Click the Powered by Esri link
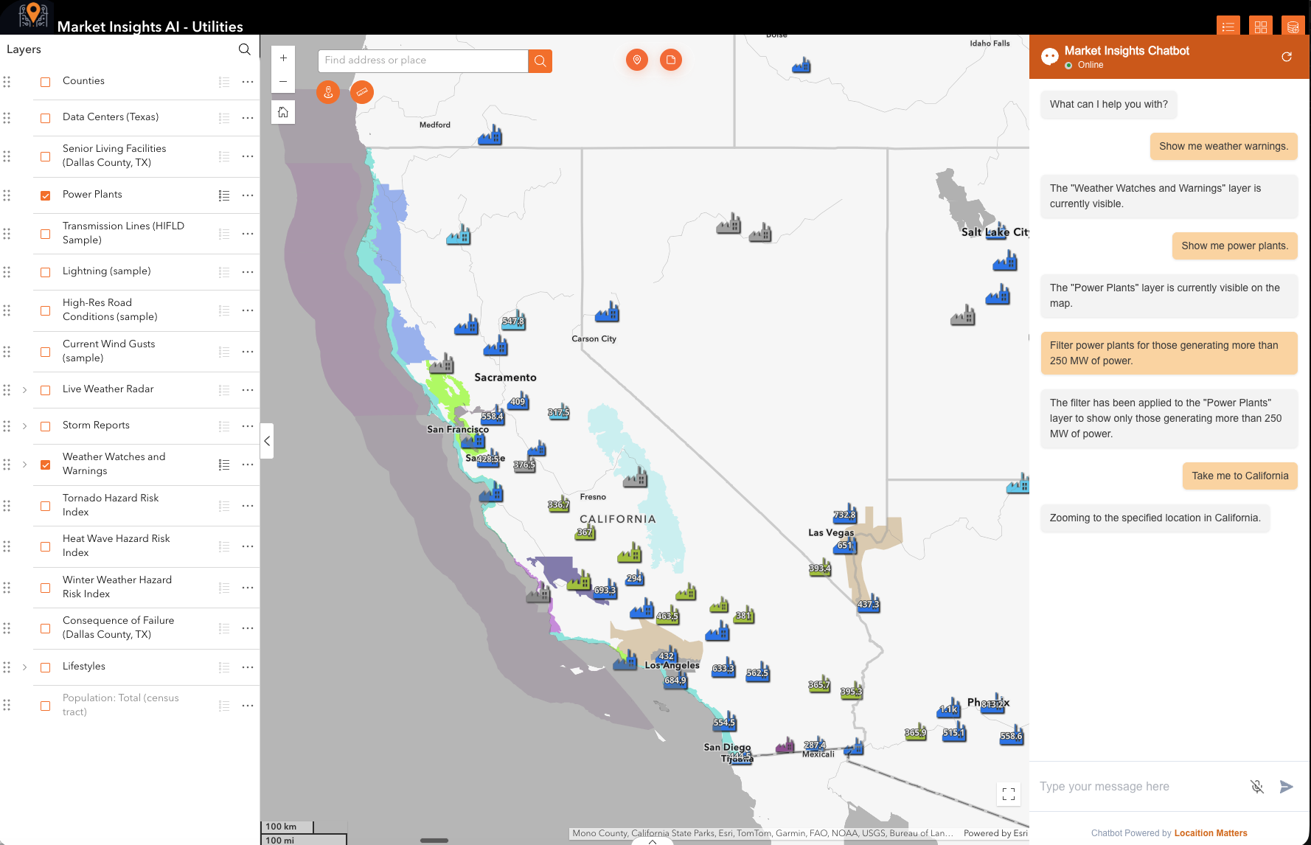 995,833
